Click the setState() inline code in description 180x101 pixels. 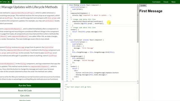(x=49, y=21)
